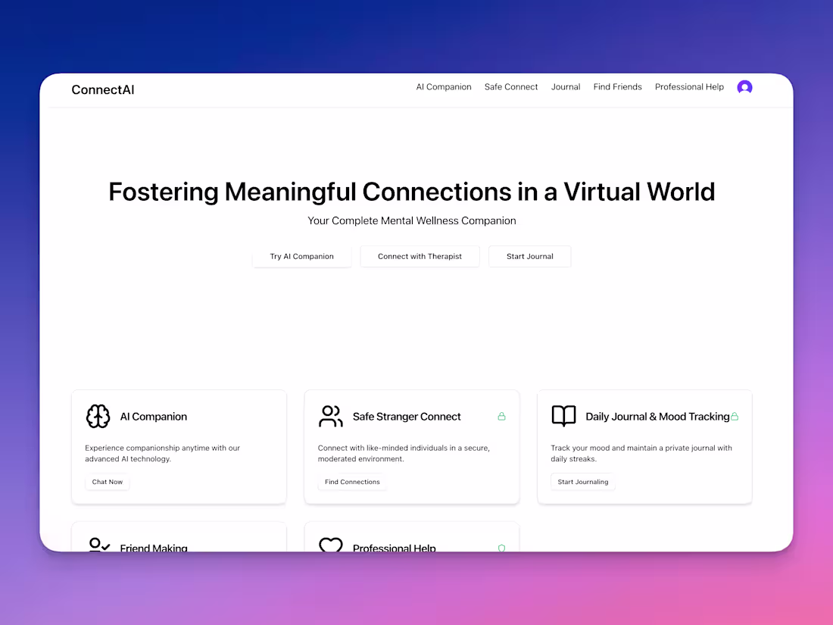
Task: Click the open book icon on Daily Journal card
Action: point(563,416)
